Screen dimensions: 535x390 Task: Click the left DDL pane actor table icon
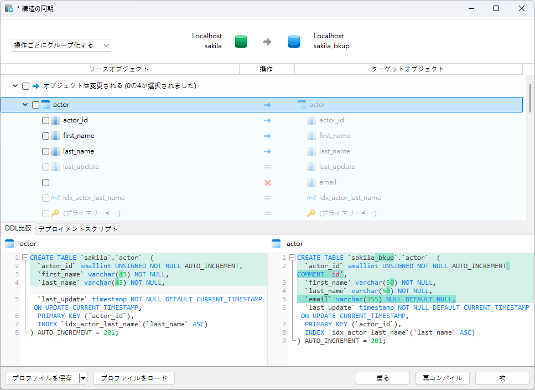click(x=9, y=244)
